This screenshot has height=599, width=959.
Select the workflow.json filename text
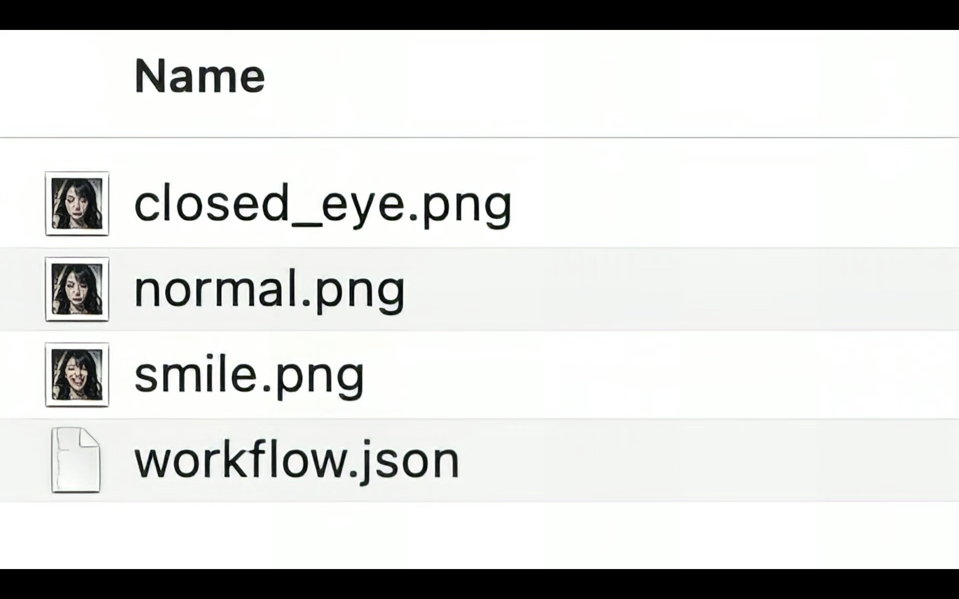297,462
